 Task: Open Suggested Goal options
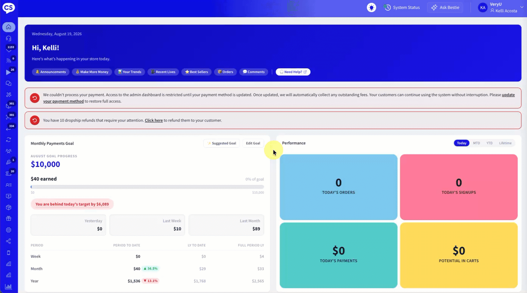(221, 143)
